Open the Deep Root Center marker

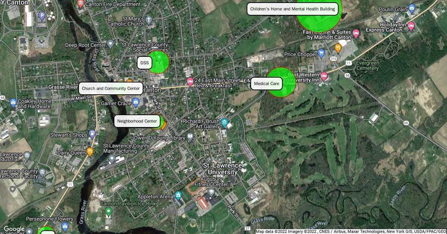[110, 44]
